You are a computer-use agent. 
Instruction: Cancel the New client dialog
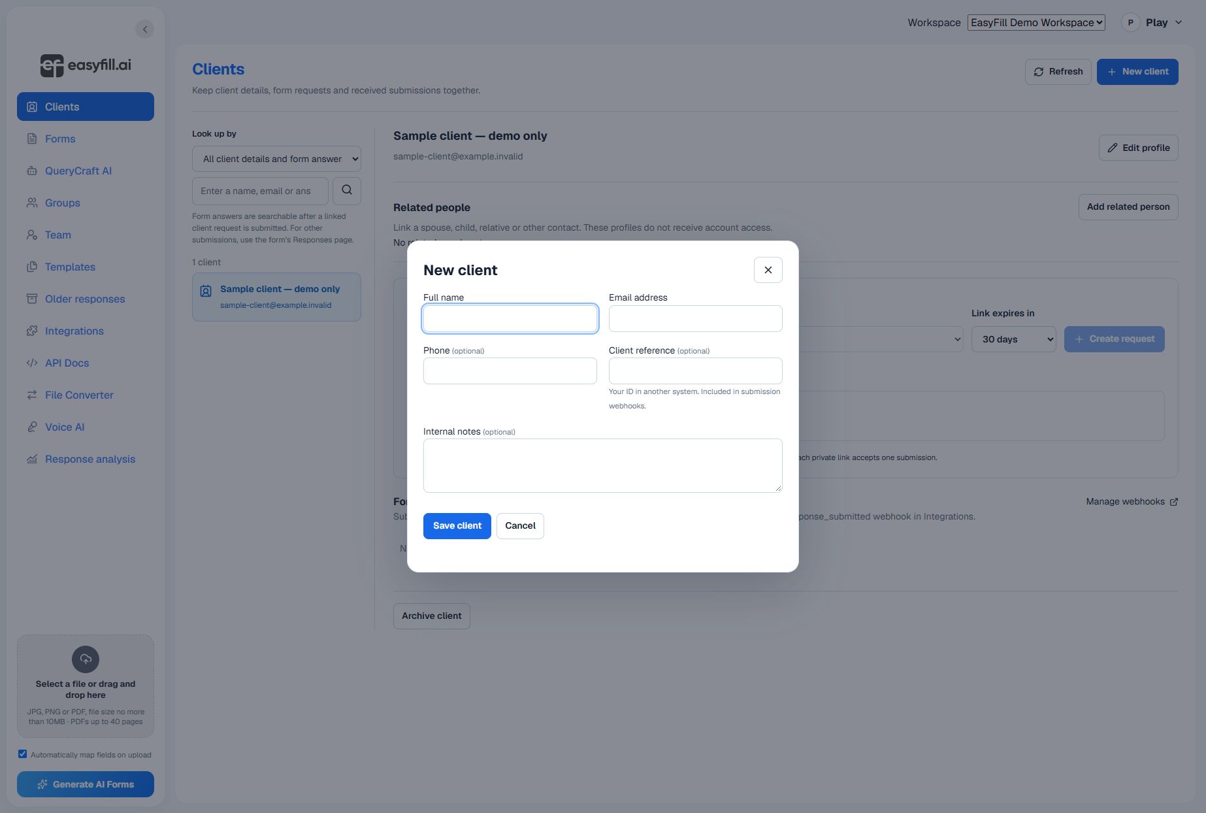click(520, 526)
